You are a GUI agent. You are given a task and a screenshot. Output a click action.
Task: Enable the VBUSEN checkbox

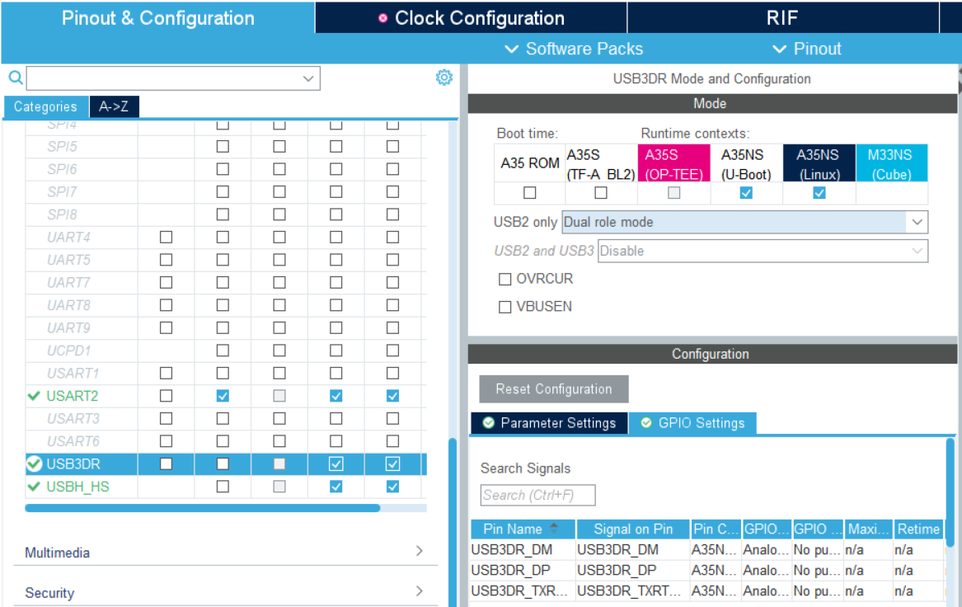(505, 307)
